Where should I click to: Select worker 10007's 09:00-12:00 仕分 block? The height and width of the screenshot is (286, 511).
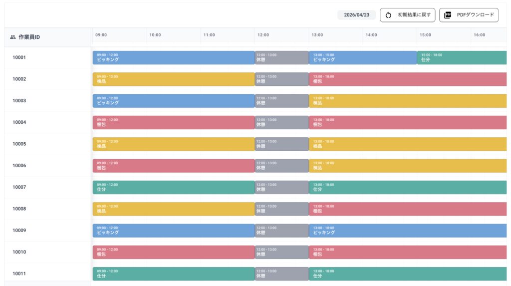(173, 187)
